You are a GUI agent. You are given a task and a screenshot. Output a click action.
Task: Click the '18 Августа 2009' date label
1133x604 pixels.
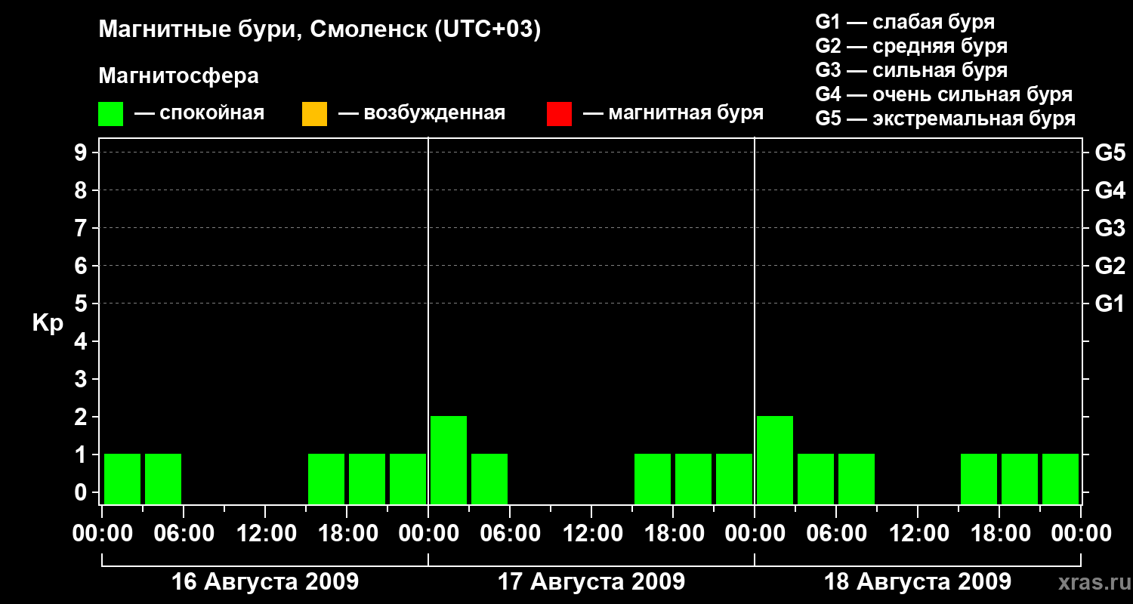918,582
